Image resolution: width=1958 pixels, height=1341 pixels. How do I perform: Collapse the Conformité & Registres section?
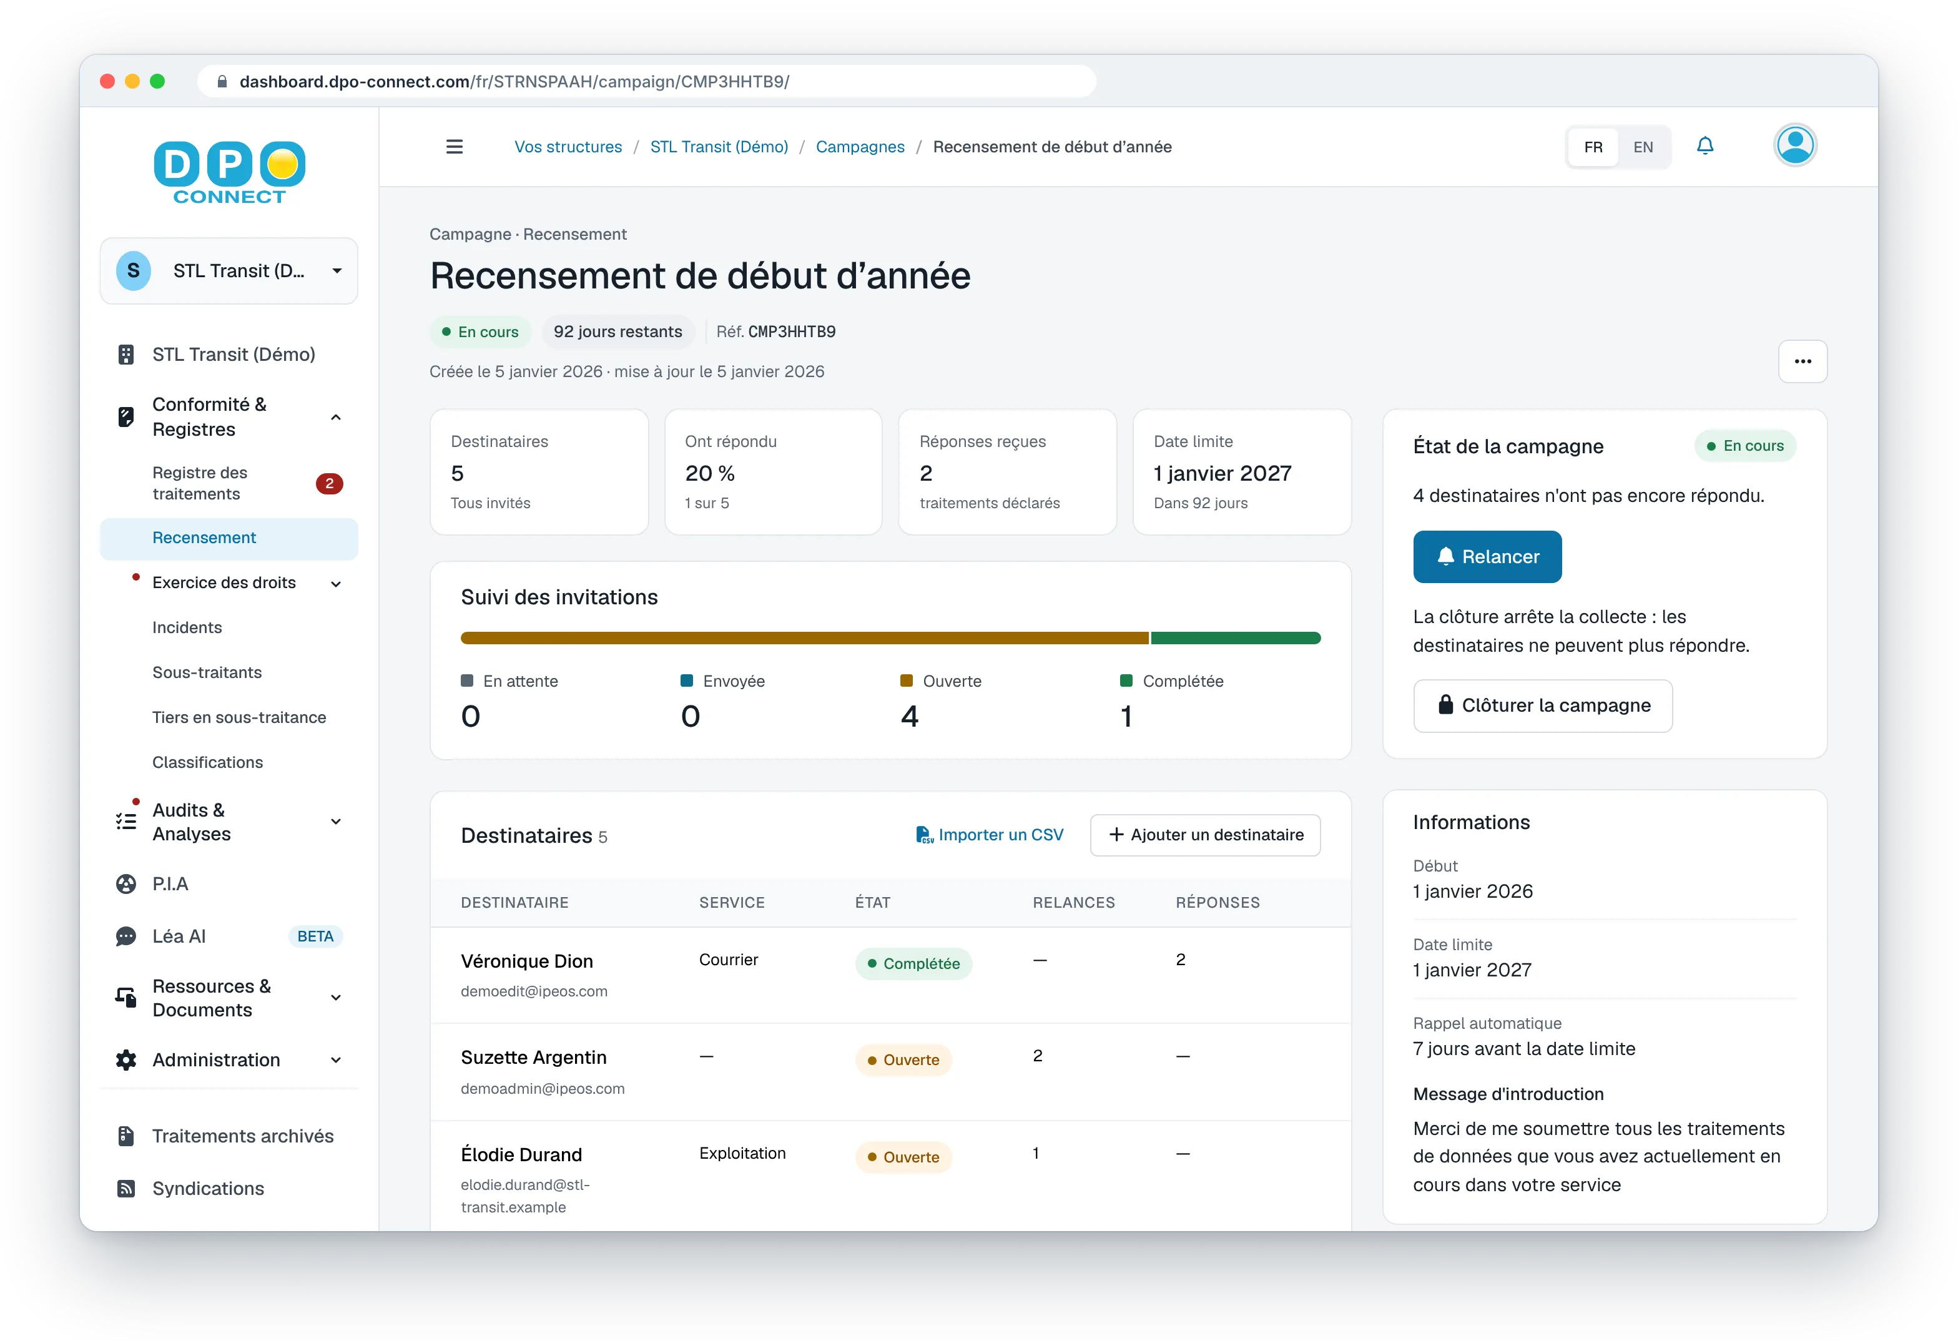[336, 417]
